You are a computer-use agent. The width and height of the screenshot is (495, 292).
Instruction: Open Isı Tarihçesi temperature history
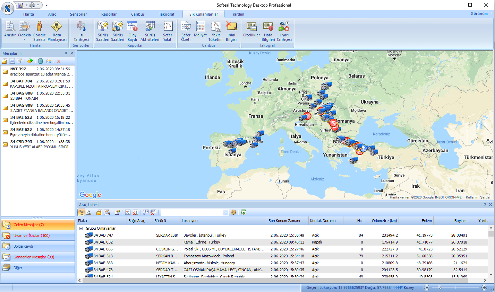tap(81, 31)
